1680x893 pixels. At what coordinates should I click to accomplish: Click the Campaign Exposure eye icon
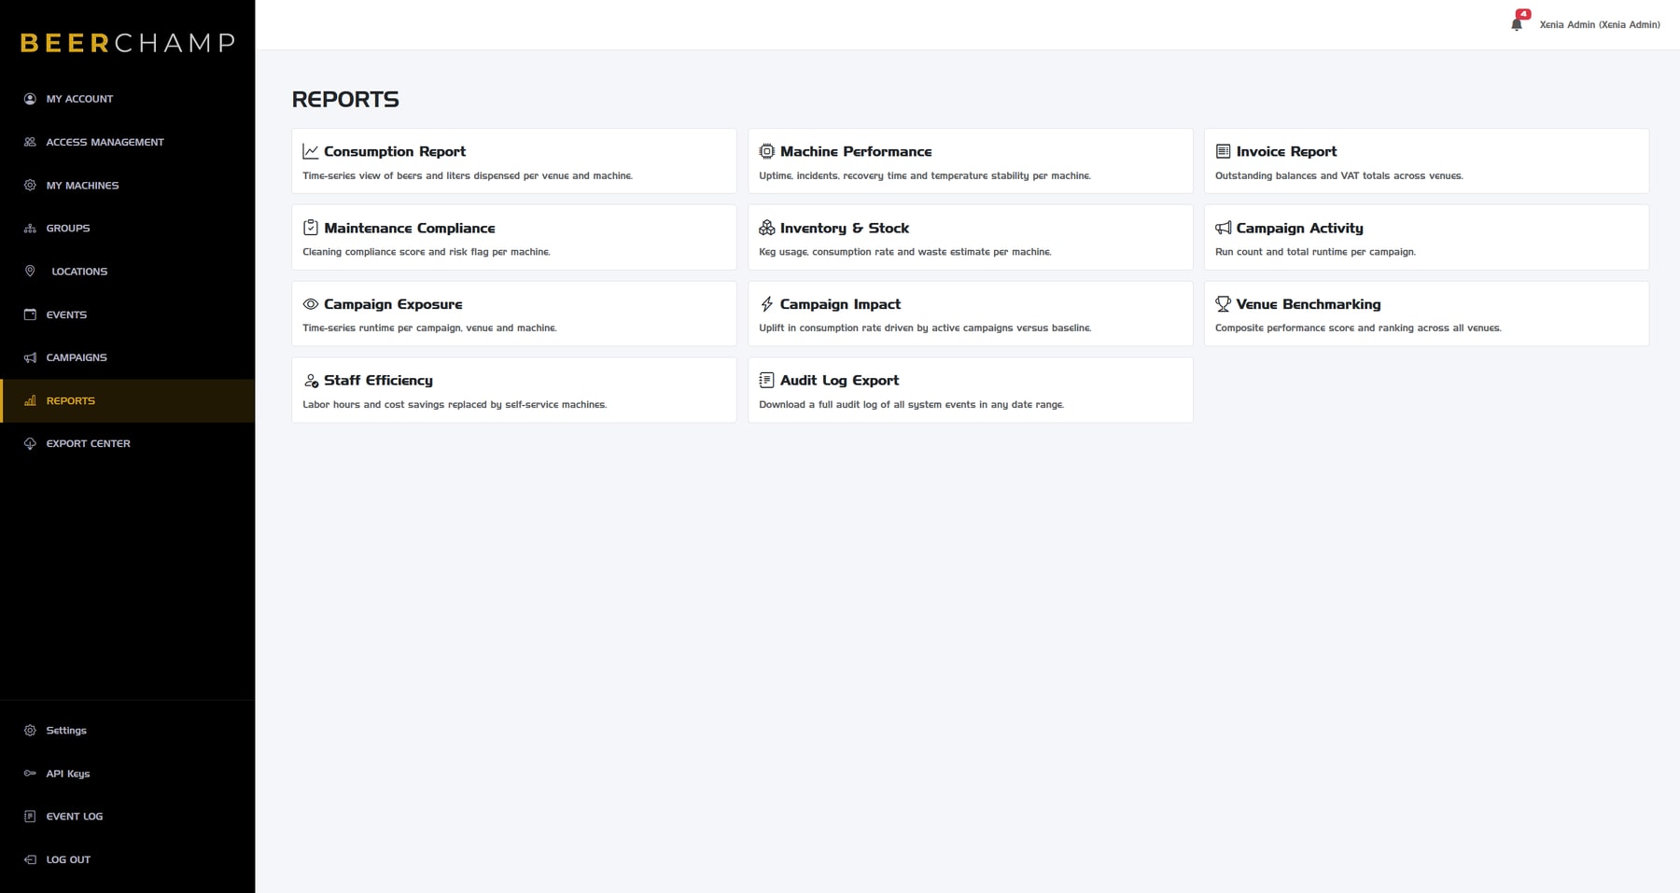tap(311, 304)
